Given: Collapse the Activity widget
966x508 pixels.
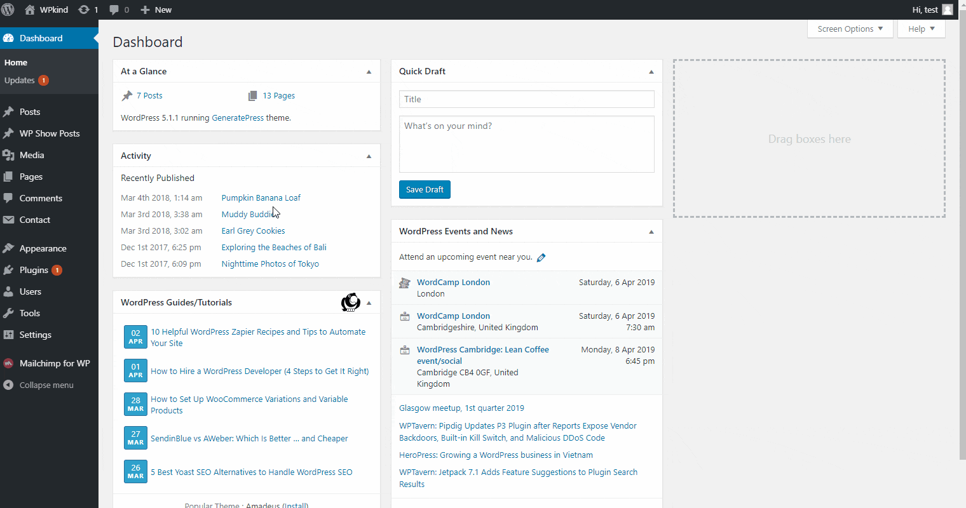Looking at the screenshot, I should pos(369,156).
